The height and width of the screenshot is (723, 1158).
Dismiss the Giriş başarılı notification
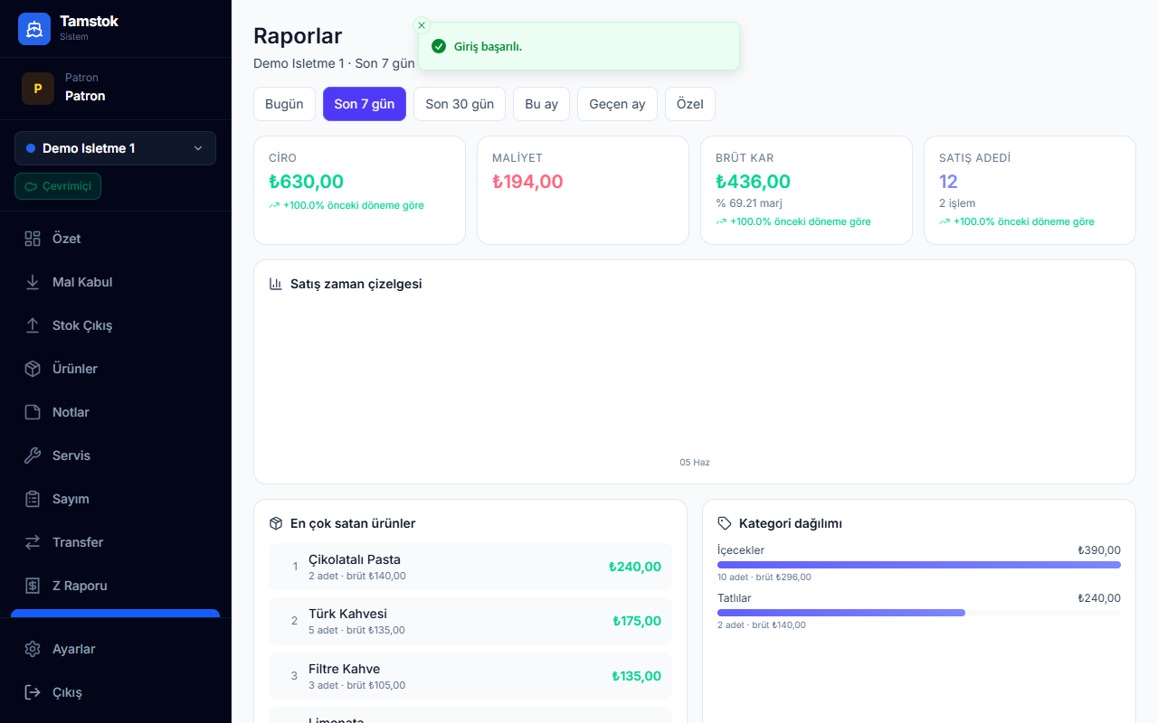tap(421, 25)
